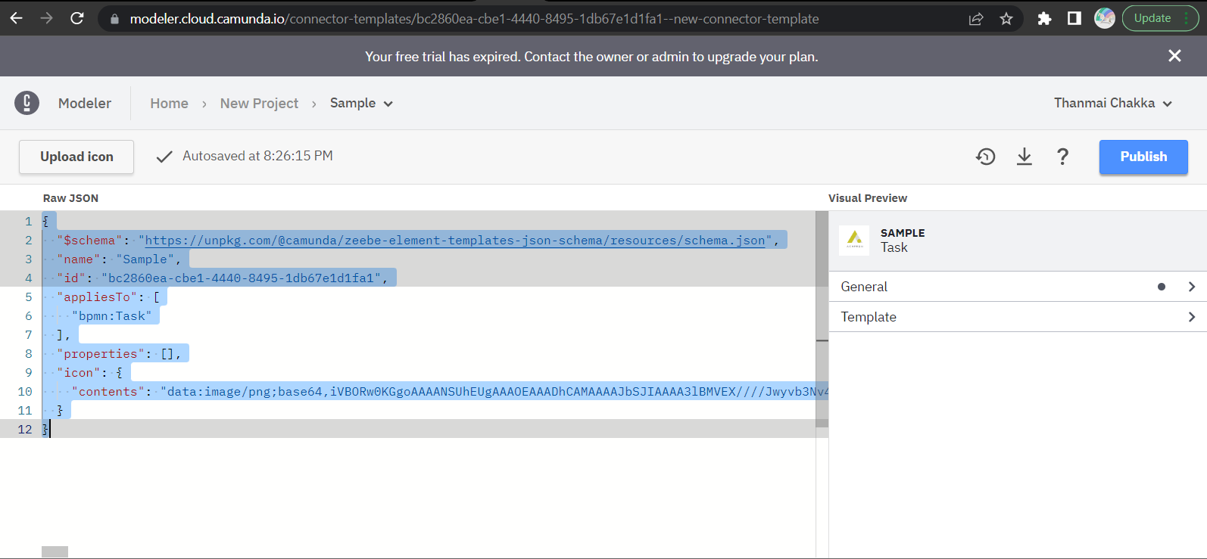Go to Home in the breadcrumb
The width and height of the screenshot is (1207, 559).
[x=169, y=104]
